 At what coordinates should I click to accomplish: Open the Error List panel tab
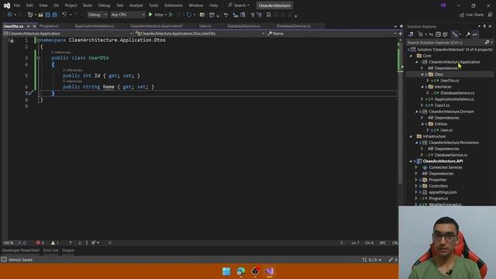point(50,250)
